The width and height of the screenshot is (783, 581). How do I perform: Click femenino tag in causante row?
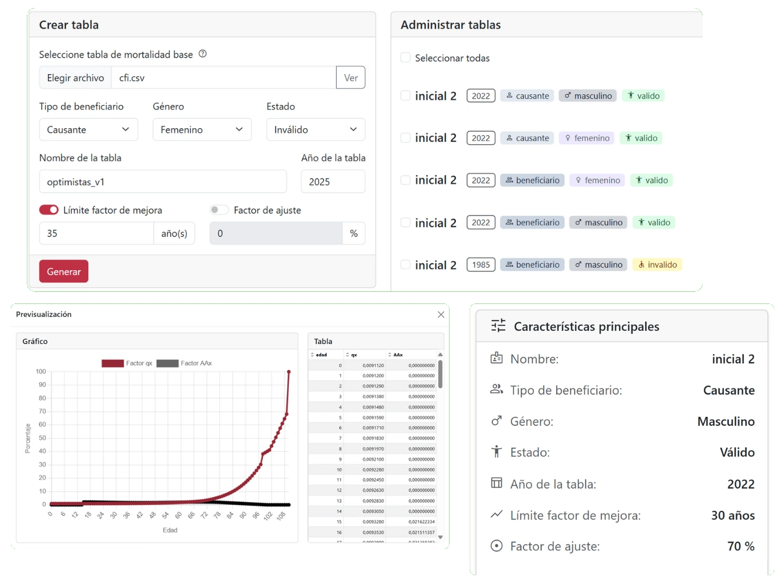(x=586, y=138)
